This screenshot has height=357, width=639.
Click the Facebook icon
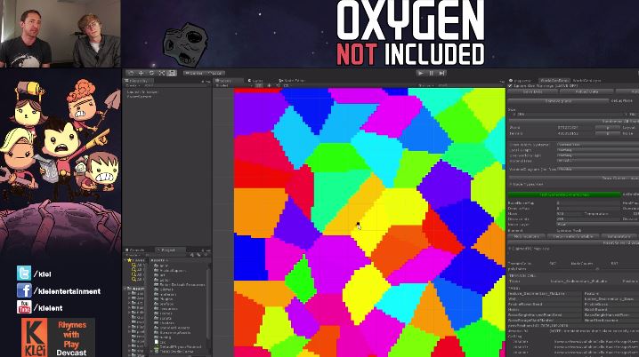[23, 290]
